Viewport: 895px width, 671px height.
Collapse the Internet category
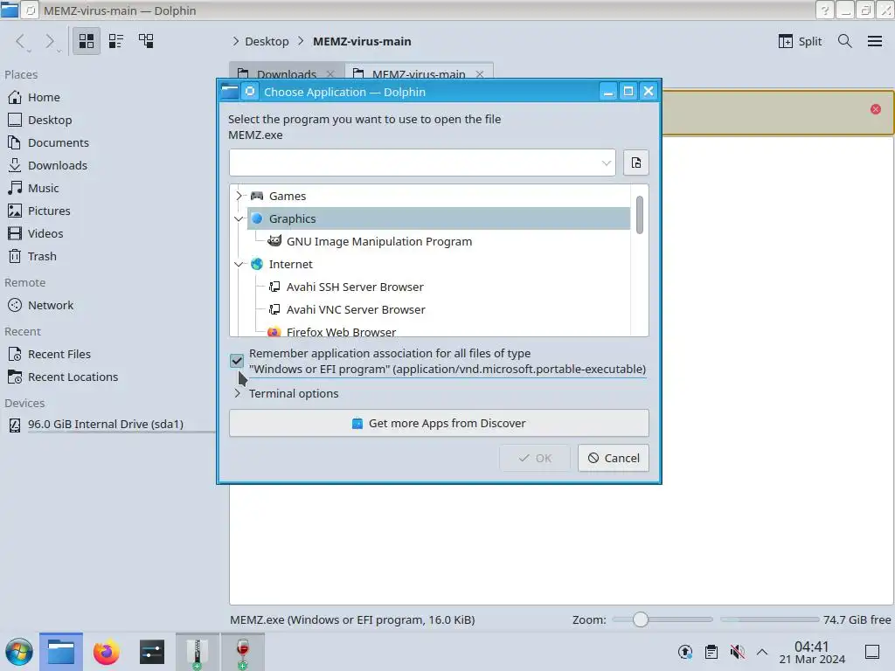(239, 264)
